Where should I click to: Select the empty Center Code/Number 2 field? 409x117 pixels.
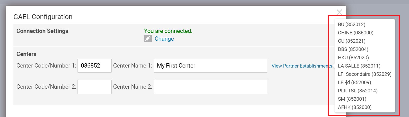coord(94,87)
